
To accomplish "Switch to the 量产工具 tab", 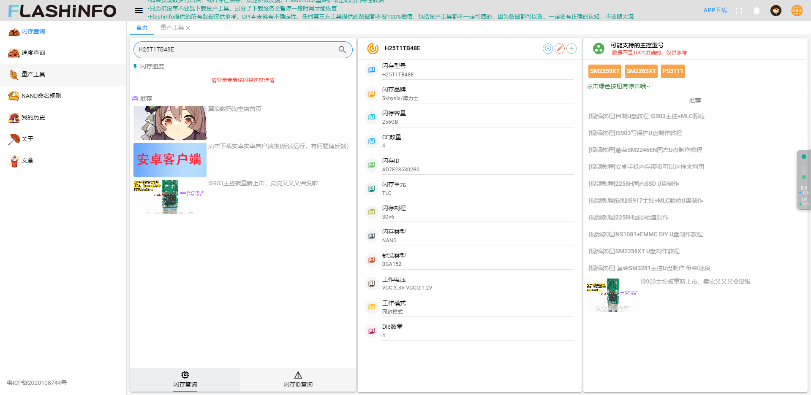I will tap(172, 28).
